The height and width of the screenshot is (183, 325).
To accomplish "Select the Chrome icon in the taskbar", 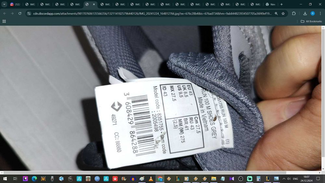I will (x=160, y=179).
